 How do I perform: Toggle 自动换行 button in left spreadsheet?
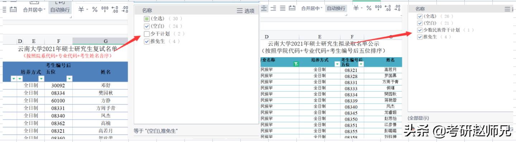click(x=60, y=10)
